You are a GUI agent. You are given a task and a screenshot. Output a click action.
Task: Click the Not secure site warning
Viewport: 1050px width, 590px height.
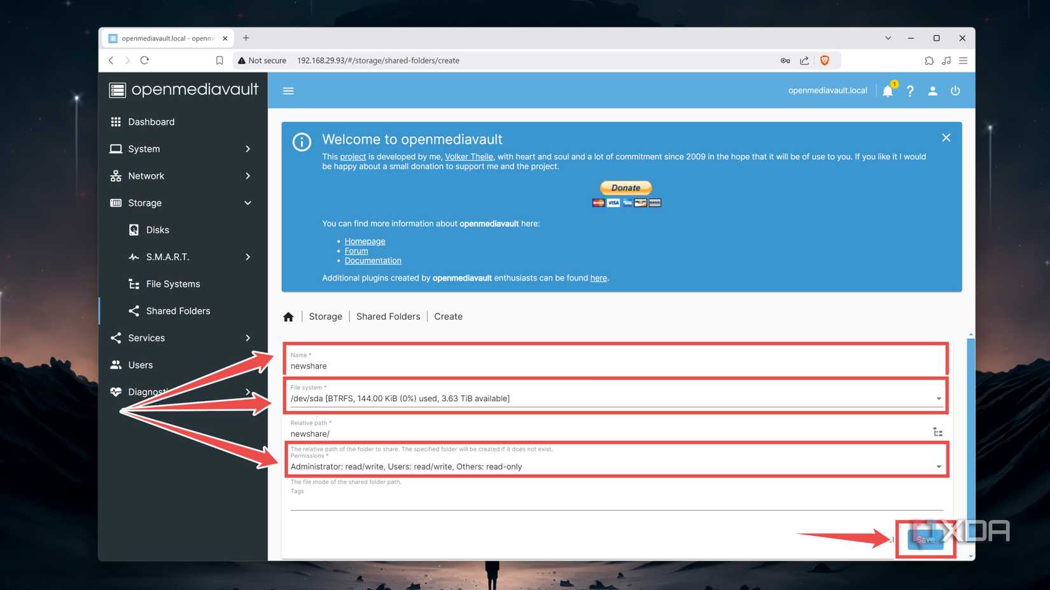coord(262,60)
